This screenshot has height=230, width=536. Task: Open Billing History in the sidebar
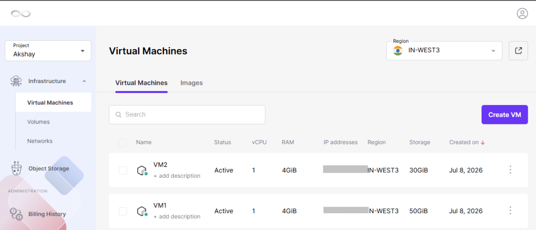click(47, 214)
